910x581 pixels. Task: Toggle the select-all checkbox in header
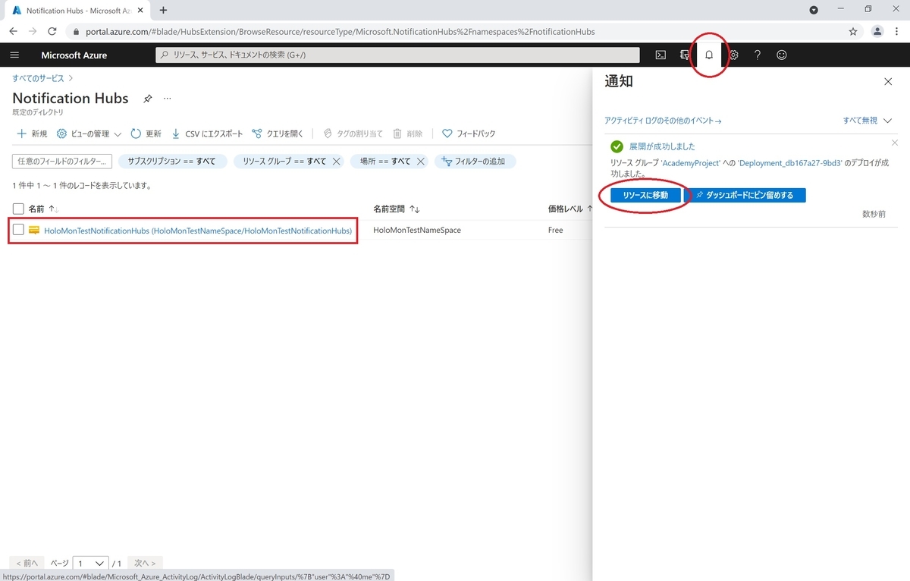point(18,209)
